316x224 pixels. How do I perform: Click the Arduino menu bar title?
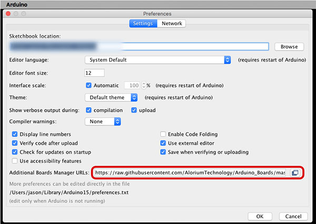(17, 4)
